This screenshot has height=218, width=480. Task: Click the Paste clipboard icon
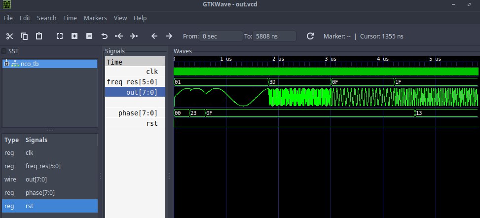pos(39,36)
